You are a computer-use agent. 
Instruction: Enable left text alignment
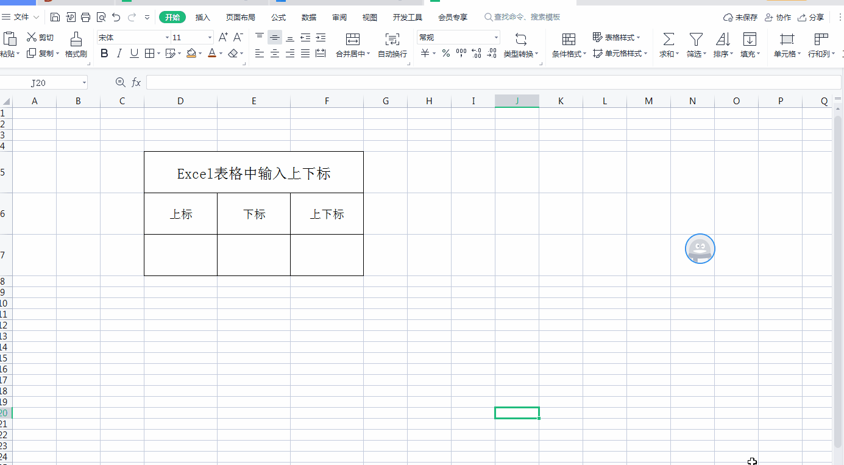pos(259,53)
